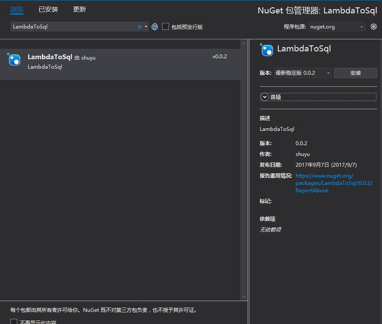Clear the LambdaToSql search text
Screen dimensions: 382x324
tap(139, 27)
